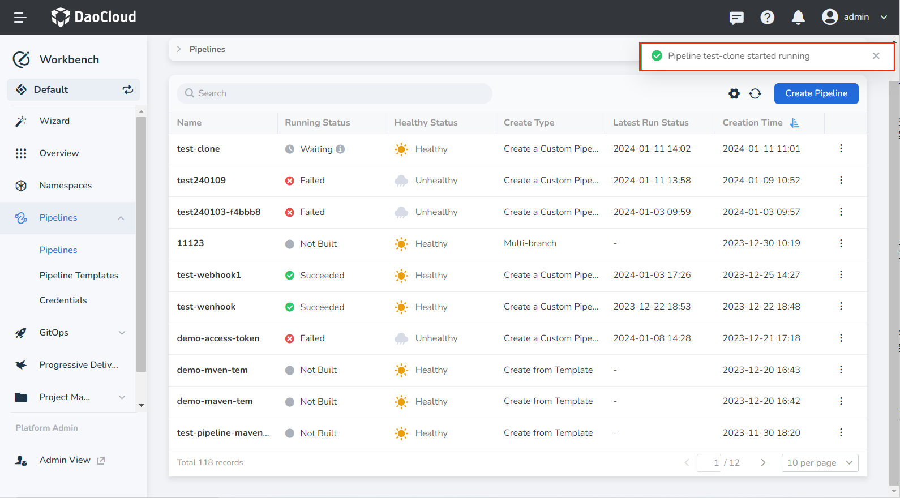Switch workspace using Default swap icon
This screenshot has width=900, height=498.
(128, 89)
